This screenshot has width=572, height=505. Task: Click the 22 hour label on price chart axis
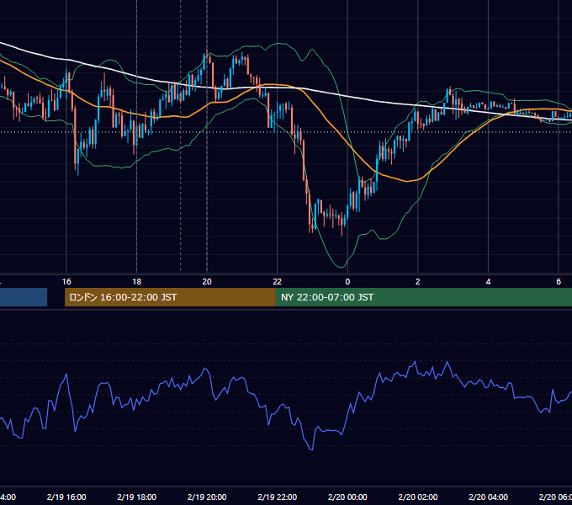pyautogui.click(x=278, y=282)
